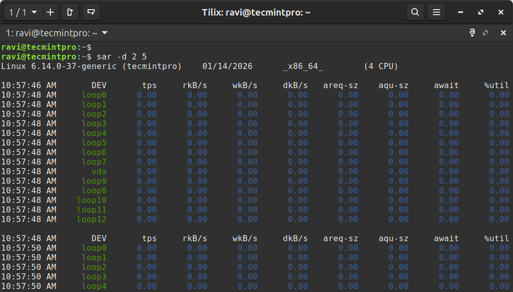Click the loop12 device entry
This screenshot has width=513, height=292.
pyautogui.click(x=92, y=219)
